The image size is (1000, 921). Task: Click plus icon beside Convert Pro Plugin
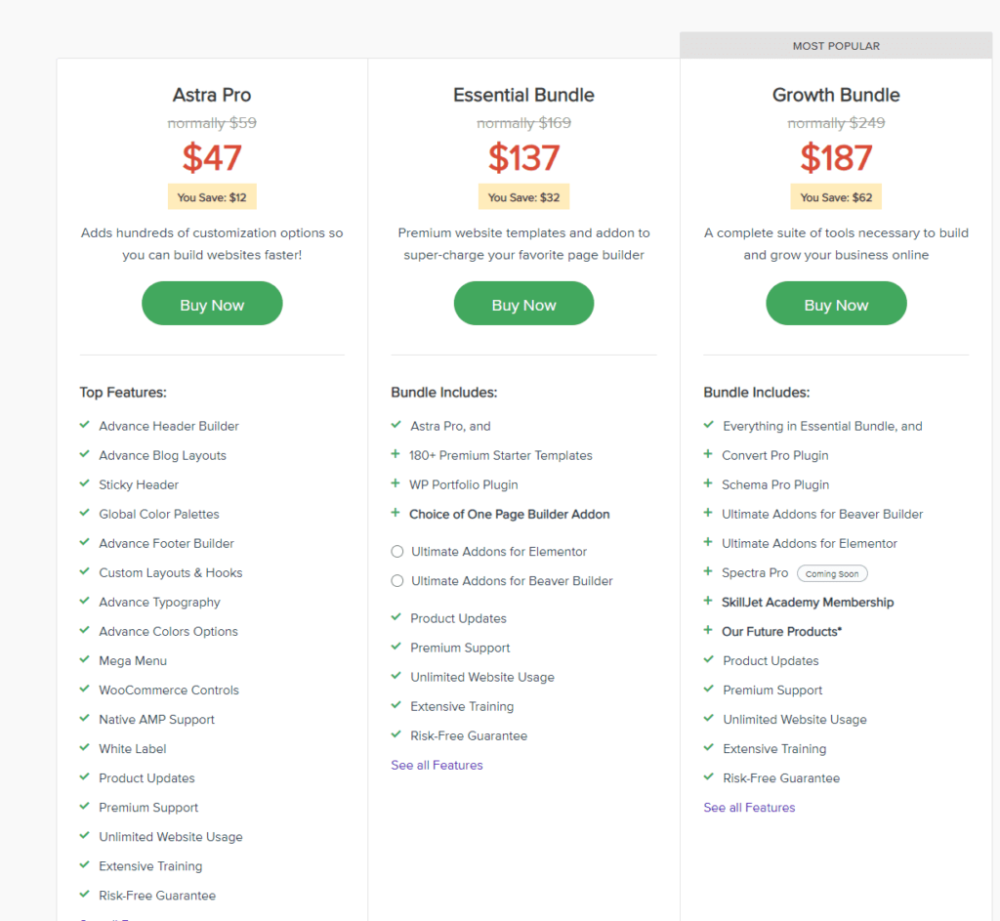click(x=708, y=454)
